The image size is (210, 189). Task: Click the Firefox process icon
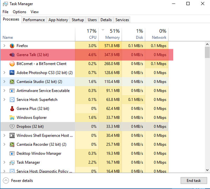coord(12,46)
